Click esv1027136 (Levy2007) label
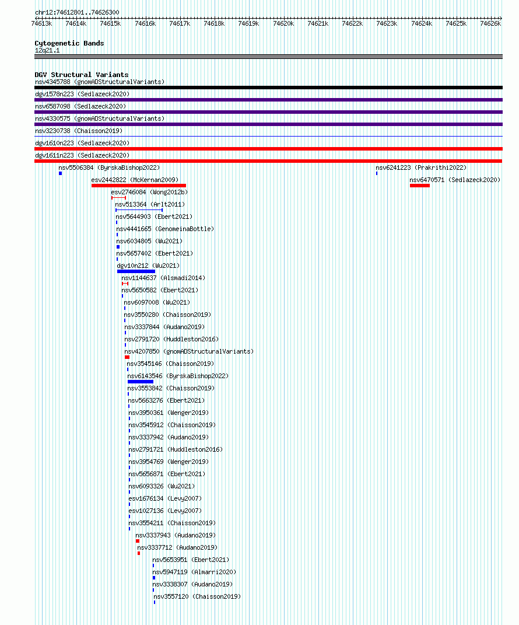 coord(165,511)
